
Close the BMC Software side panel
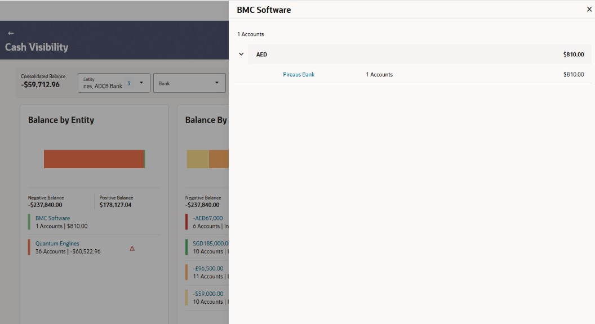click(x=589, y=10)
